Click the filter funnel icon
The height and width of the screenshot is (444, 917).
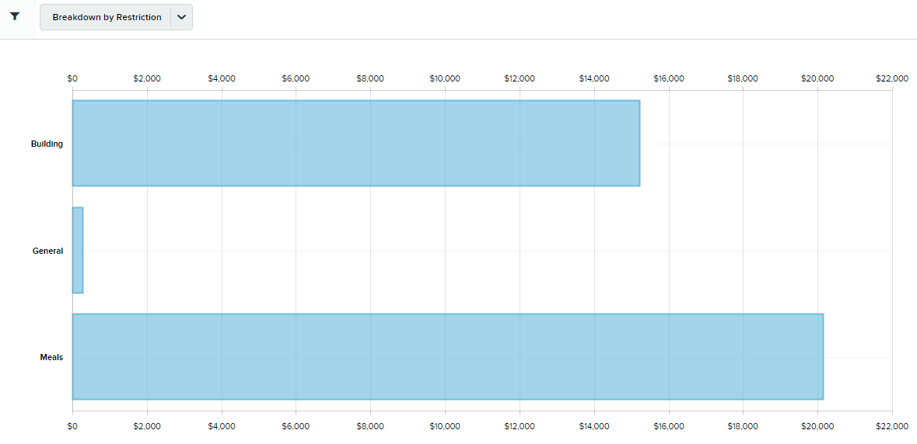coord(15,16)
